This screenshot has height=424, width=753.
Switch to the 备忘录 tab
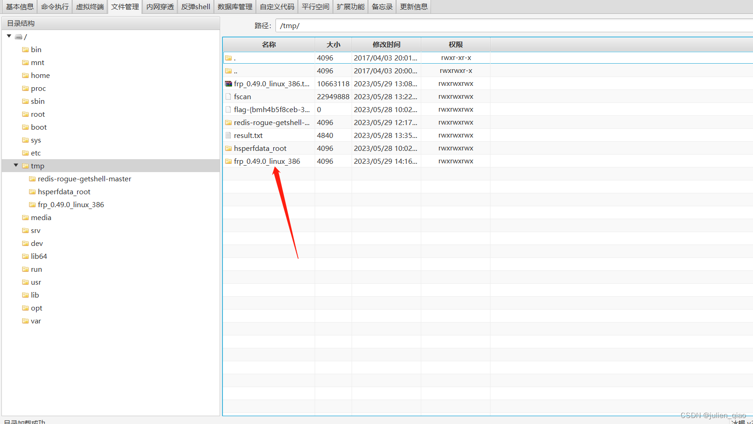pyautogui.click(x=382, y=6)
